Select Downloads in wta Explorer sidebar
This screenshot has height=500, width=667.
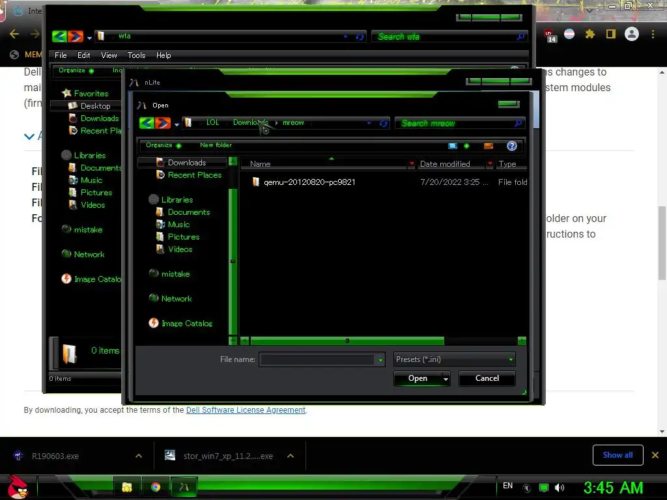[x=99, y=118]
